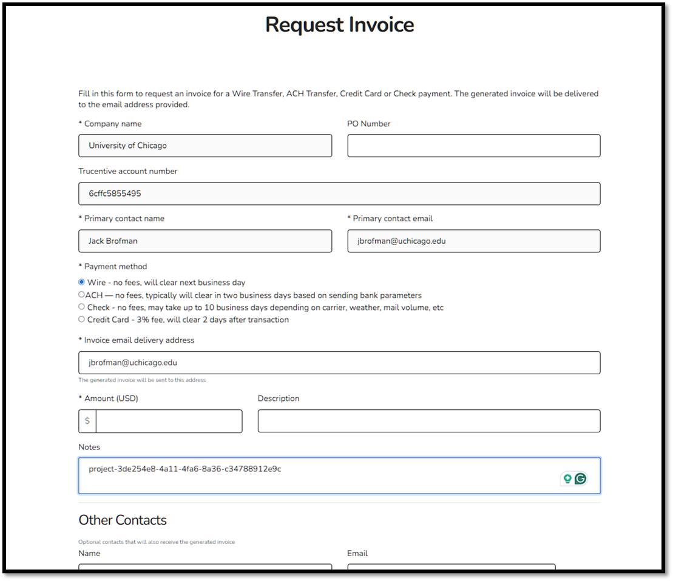Focus the Invoice email delivery address field
This screenshot has width=673, height=581.
(339, 363)
